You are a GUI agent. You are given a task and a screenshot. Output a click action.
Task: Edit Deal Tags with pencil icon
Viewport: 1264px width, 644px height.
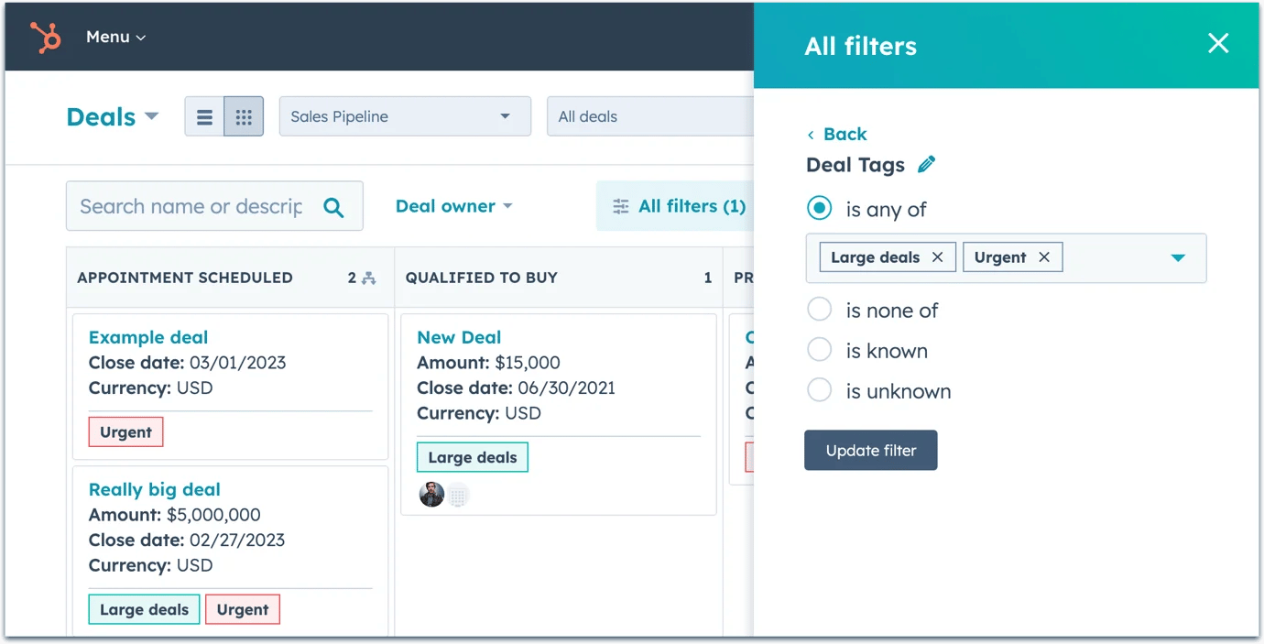[x=926, y=165]
